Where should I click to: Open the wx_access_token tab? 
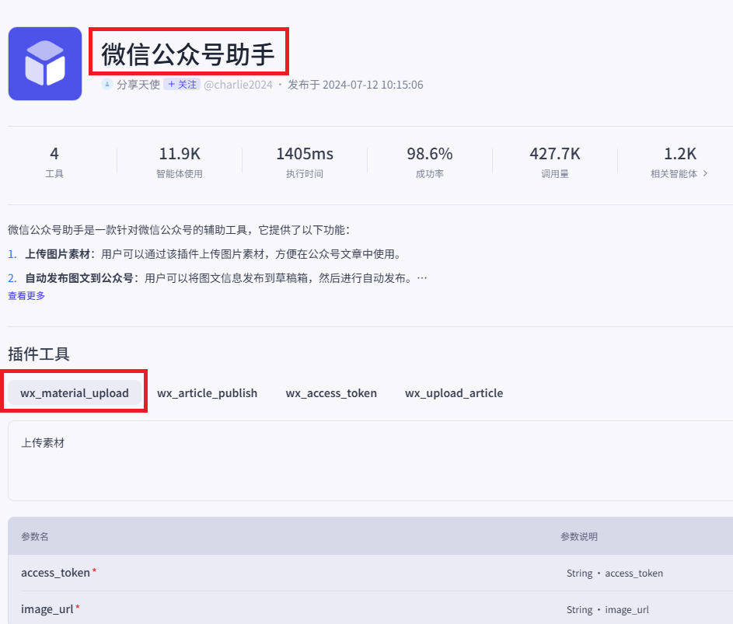[x=331, y=393]
